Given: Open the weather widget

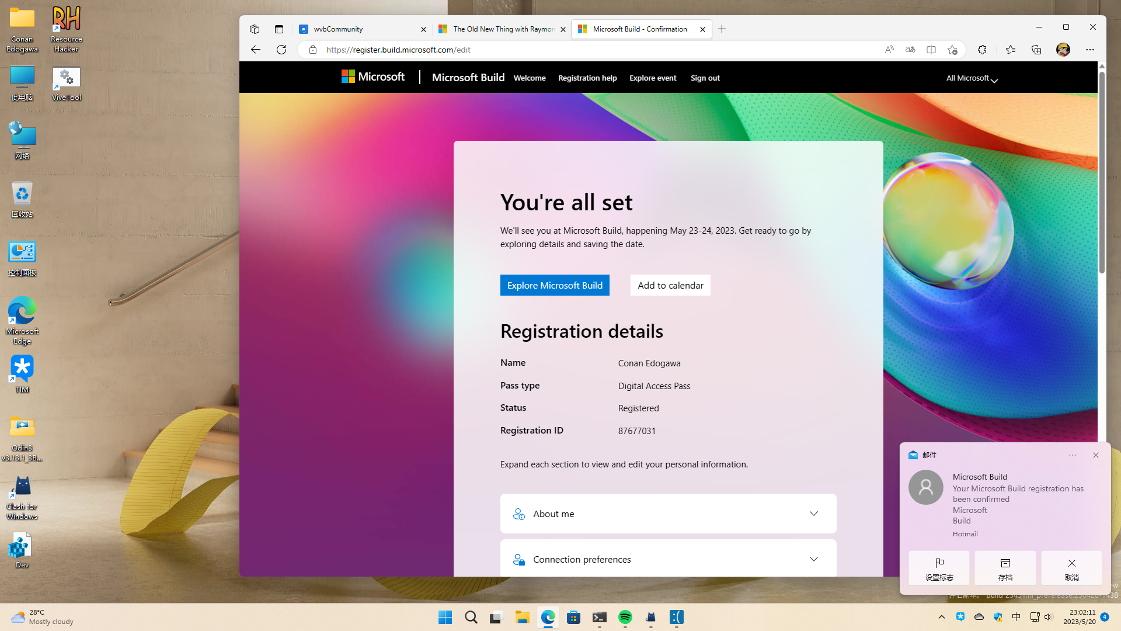Looking at the screenshot, I should pos(42,617).
